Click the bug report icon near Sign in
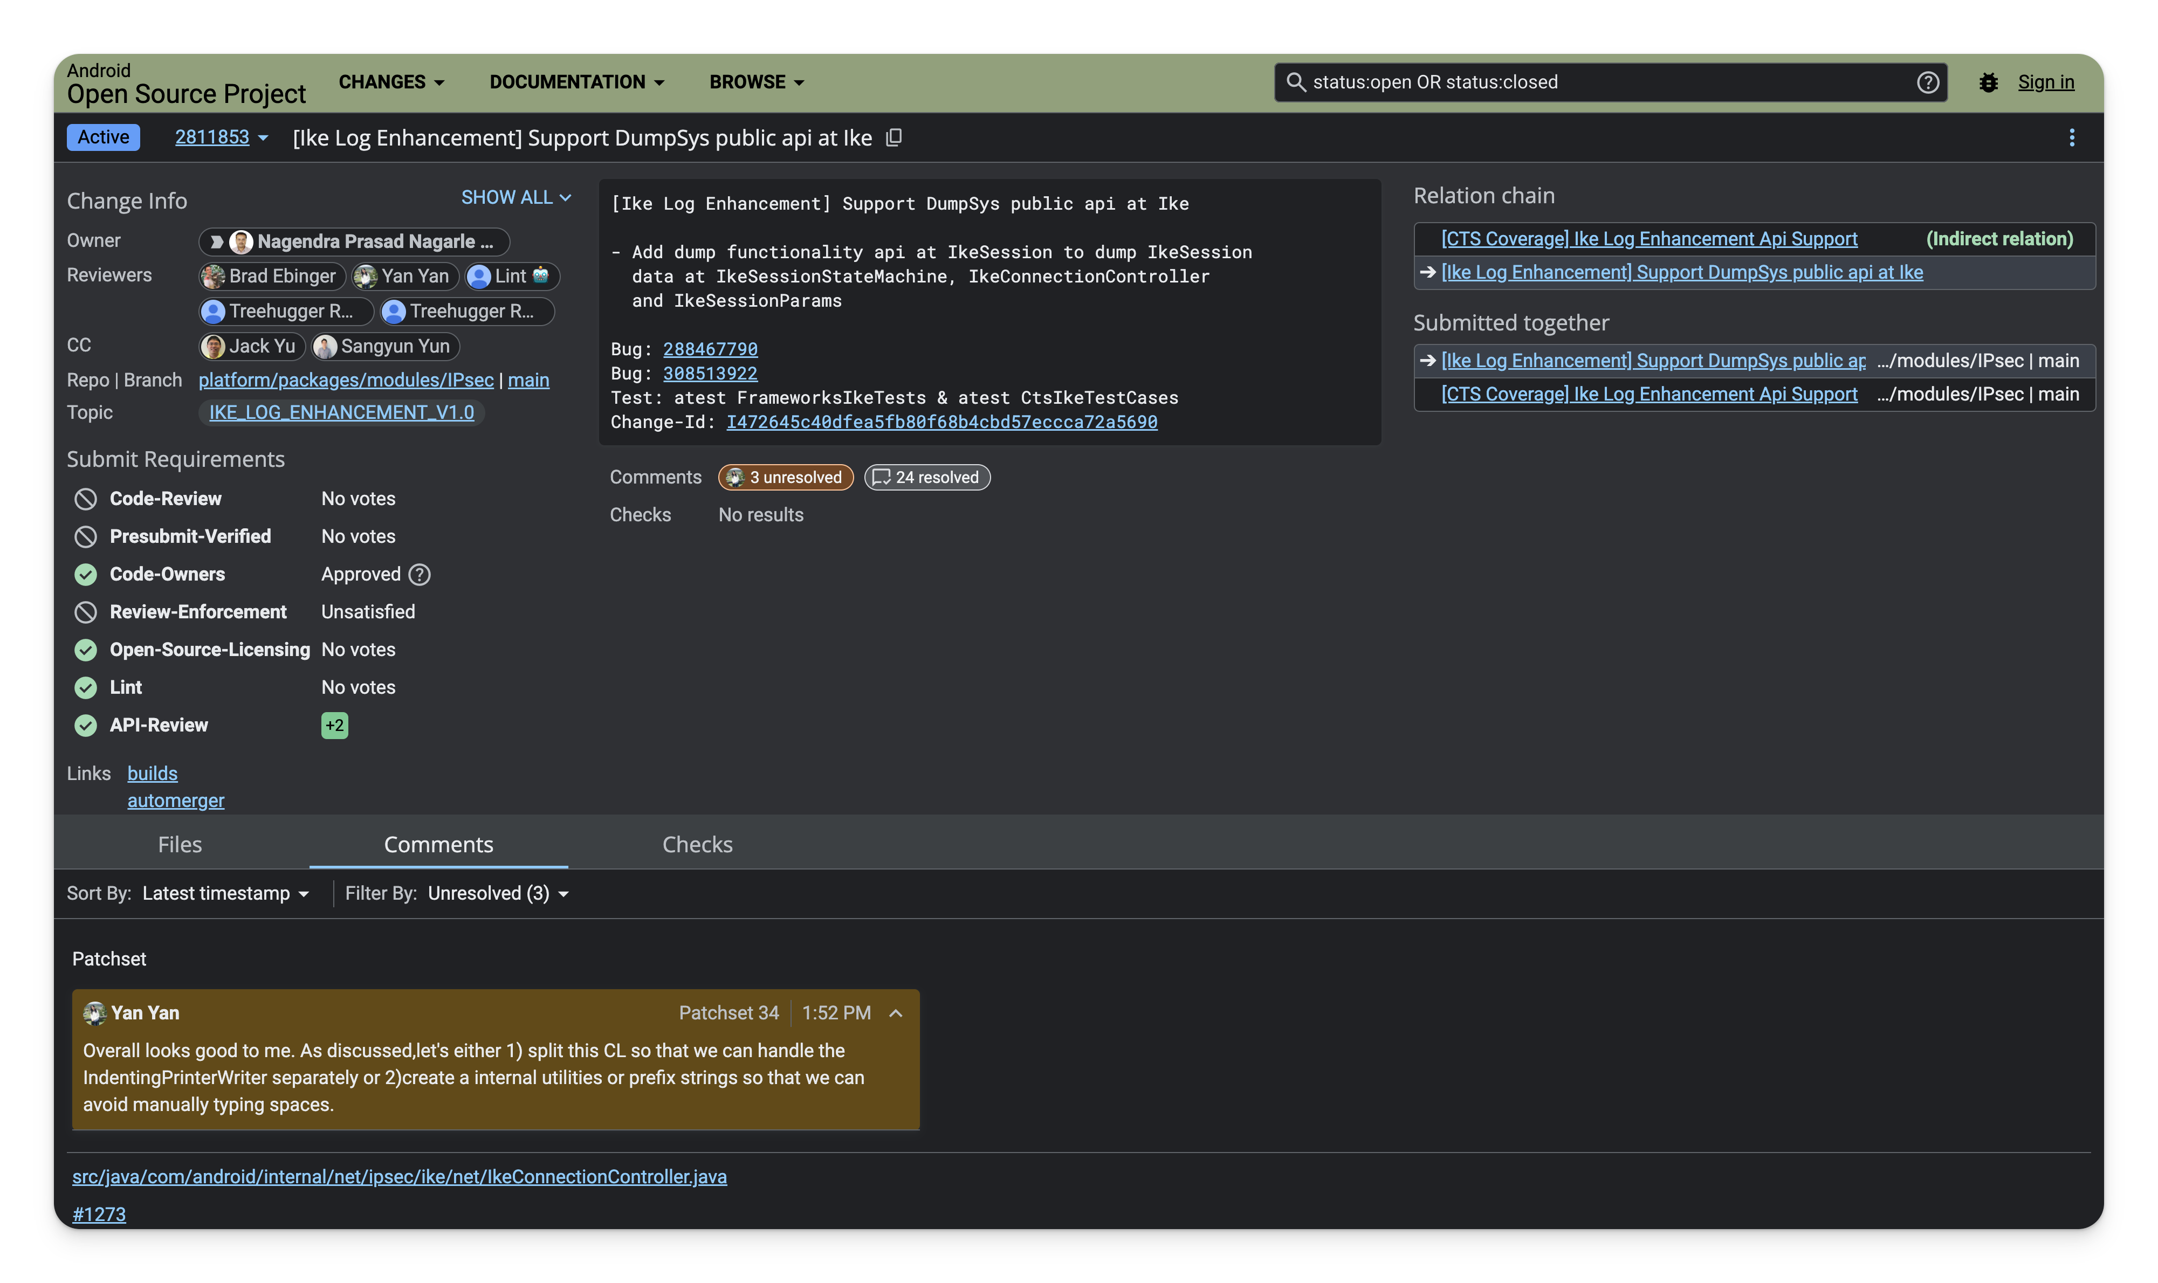The height and width of the screenshot is (1283, 2158). 1989,81
